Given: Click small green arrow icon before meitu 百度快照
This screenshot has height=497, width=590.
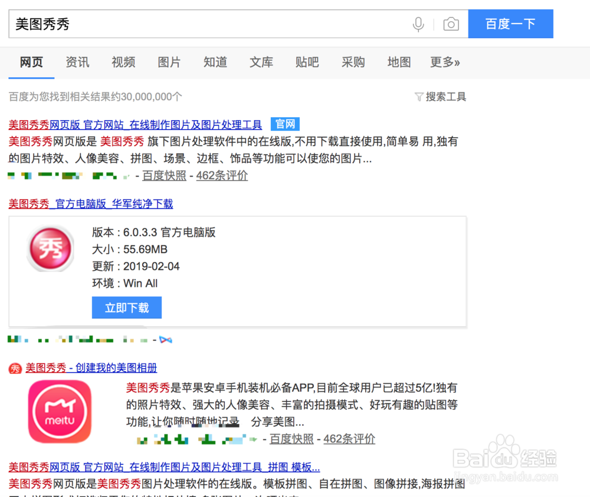Looking at the screenshot, I should pyautogui.click(x=253, y=439).
